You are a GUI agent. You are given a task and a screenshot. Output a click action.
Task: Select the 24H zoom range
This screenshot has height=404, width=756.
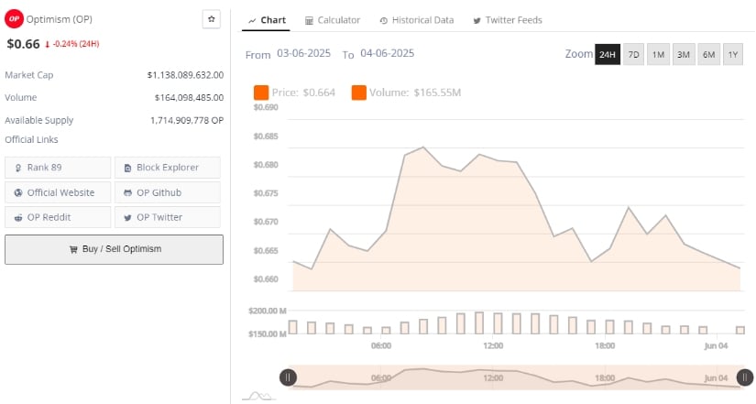tap(608, 54)
